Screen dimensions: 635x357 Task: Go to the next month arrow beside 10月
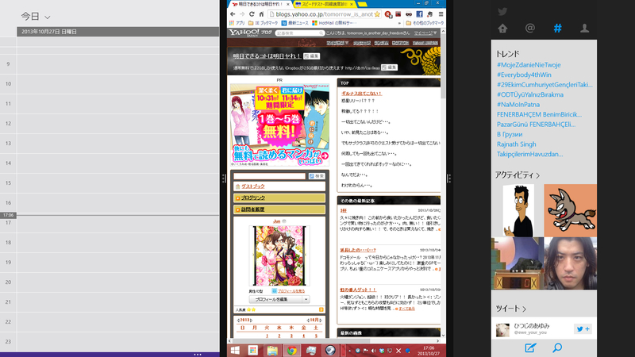(321, 321)
